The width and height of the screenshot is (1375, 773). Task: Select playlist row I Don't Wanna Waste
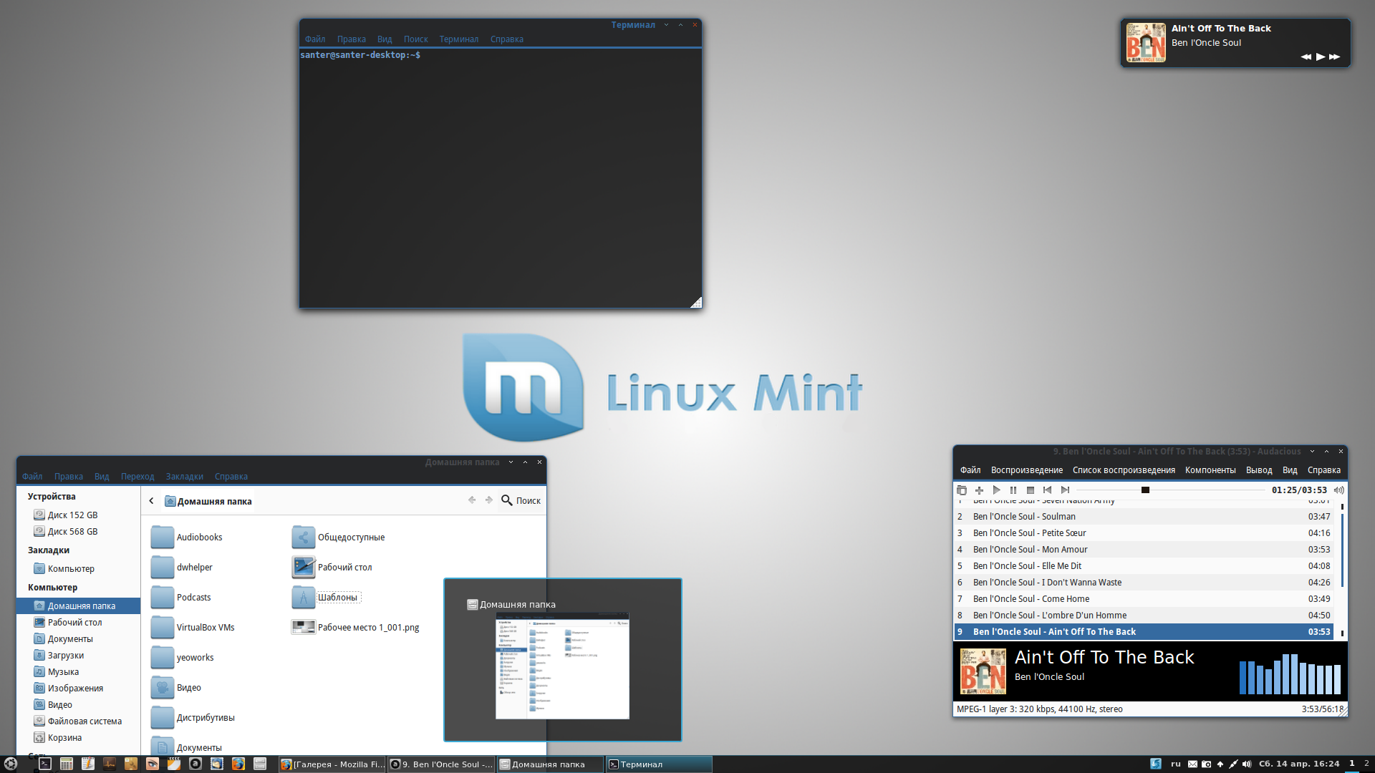coord(1144,583)
